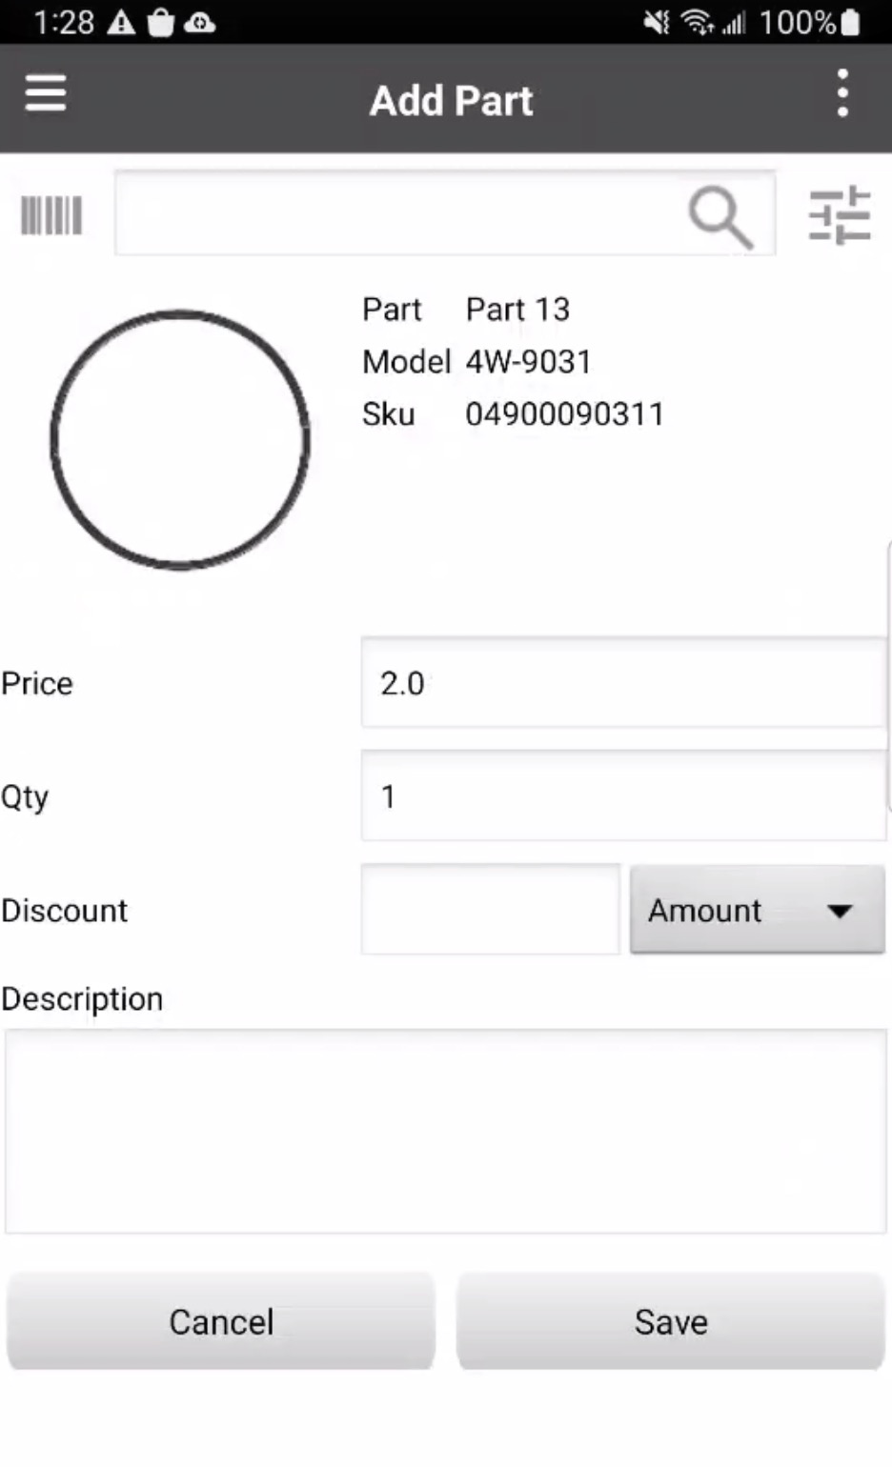
Task: Tap the barcode scanner icon
Action: coord(51,215)
